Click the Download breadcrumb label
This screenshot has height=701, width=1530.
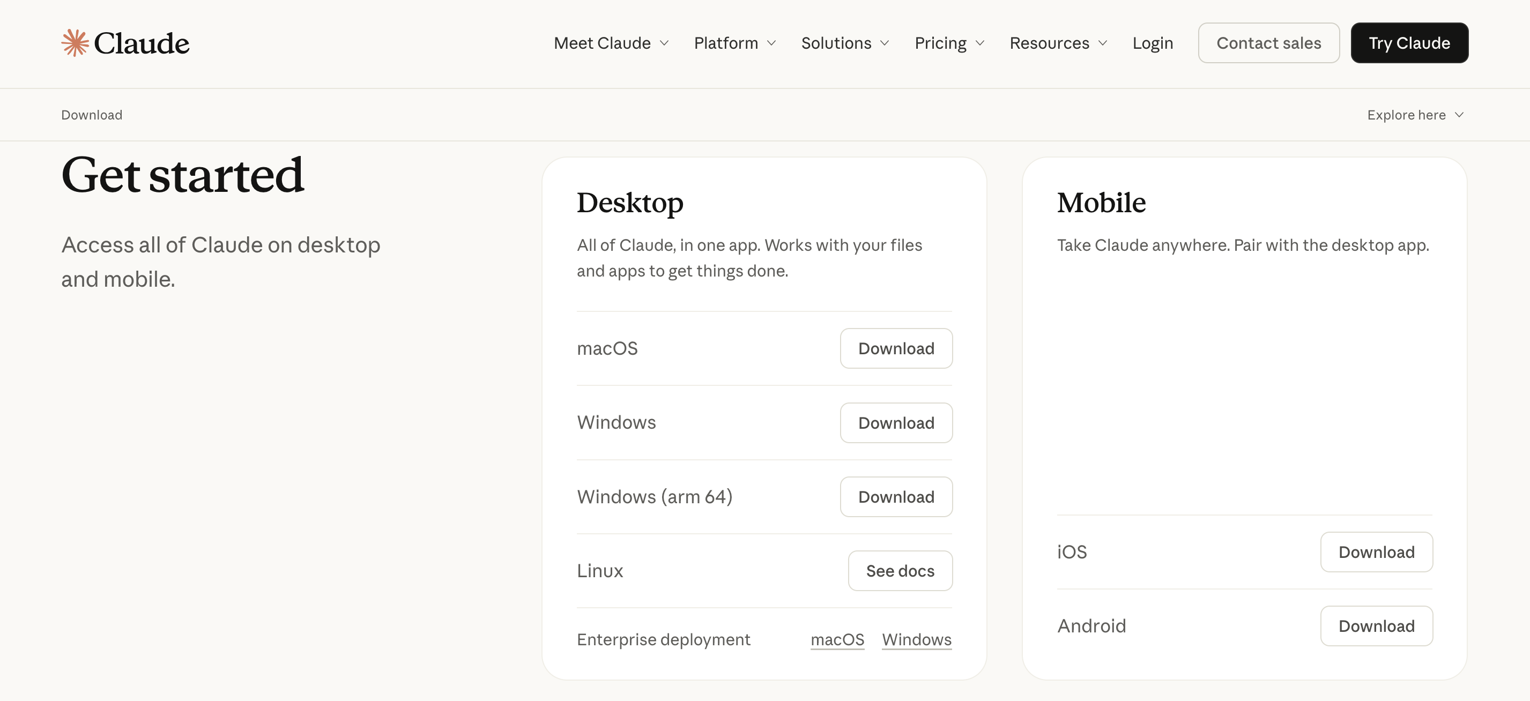[92, 115]
